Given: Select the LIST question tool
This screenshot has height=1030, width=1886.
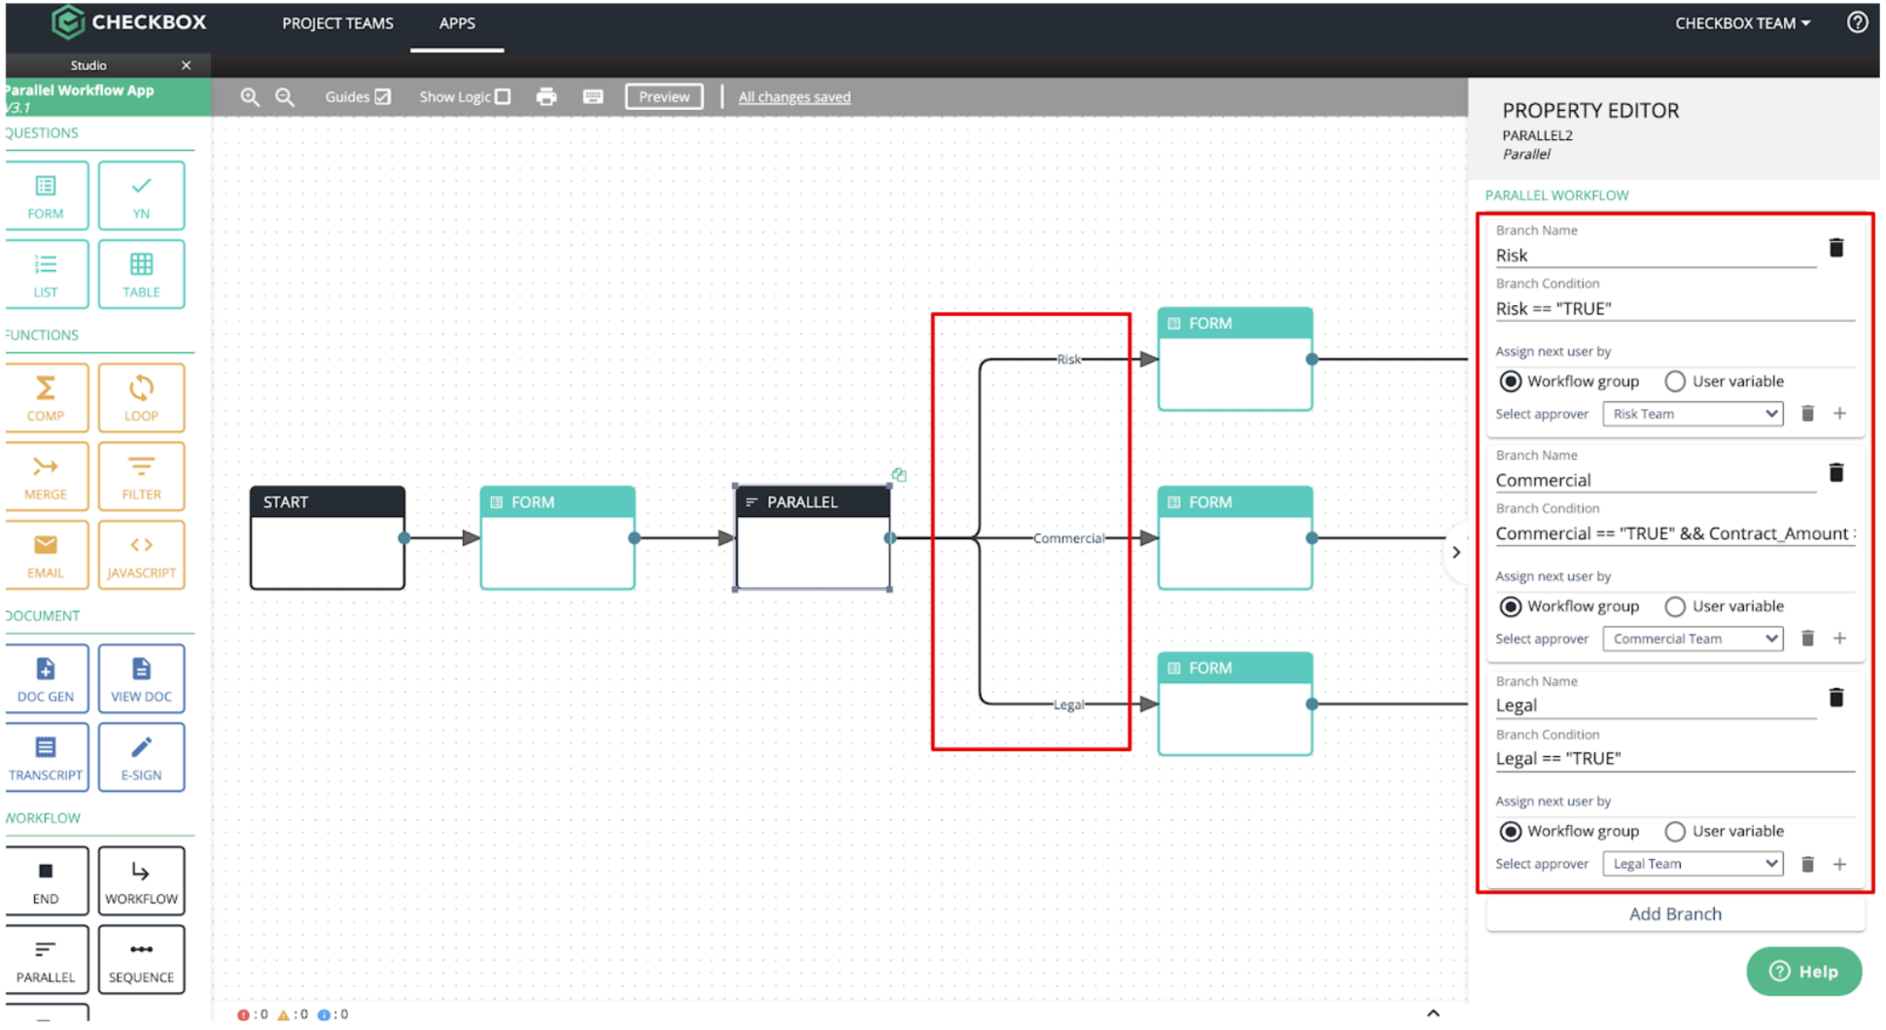Looking at the screenshot, I should [x=46, y=275].
